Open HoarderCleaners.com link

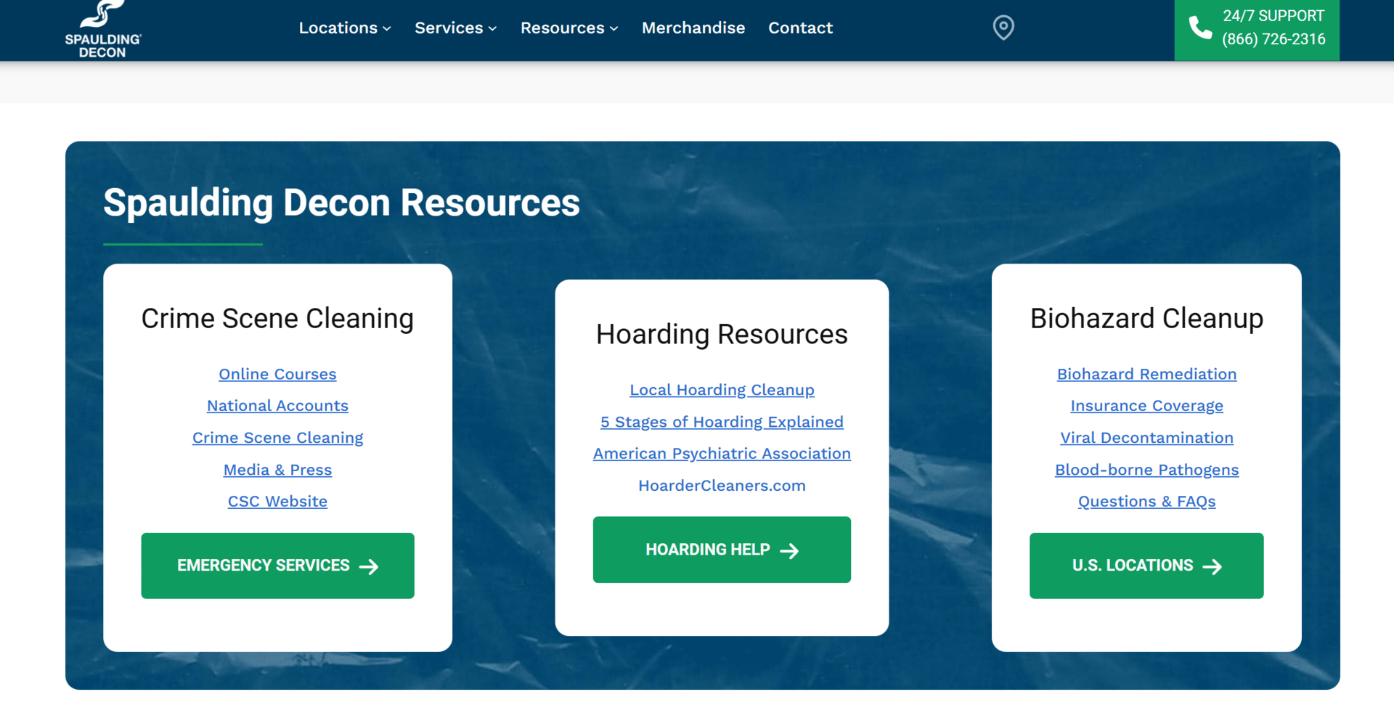click(x=722, y=485)
